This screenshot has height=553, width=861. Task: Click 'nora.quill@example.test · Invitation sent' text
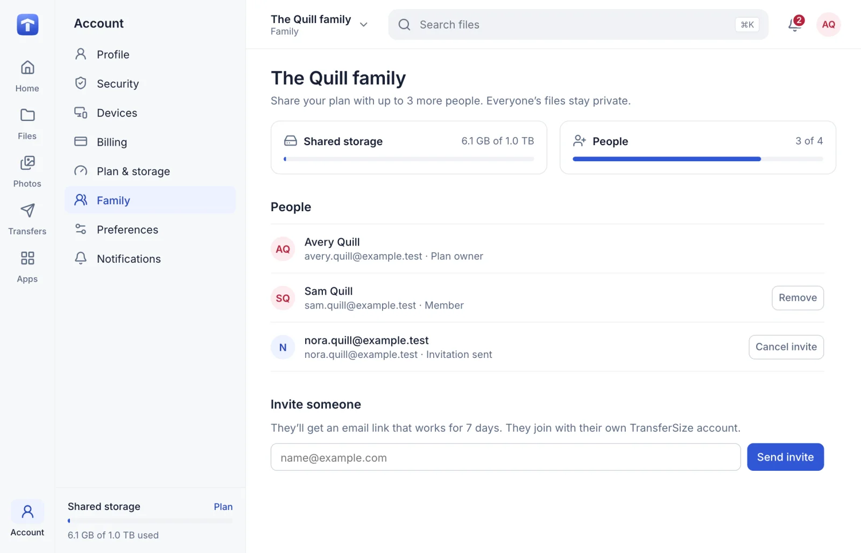point(398,355)
